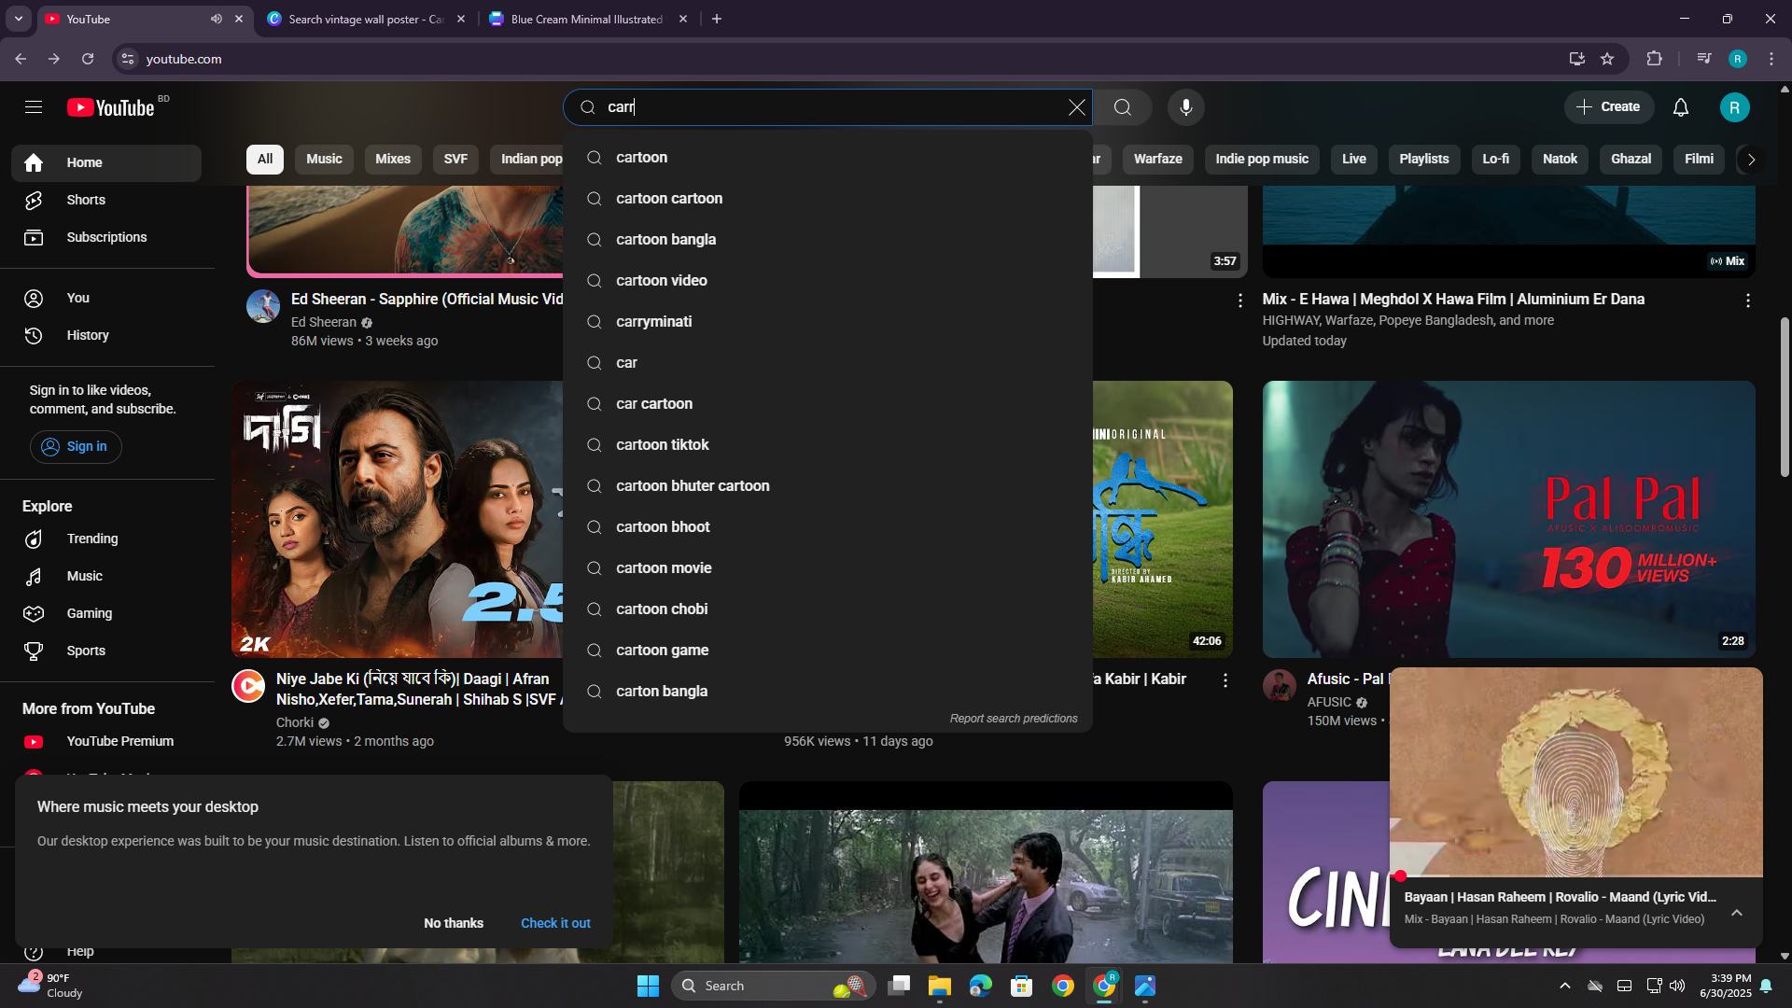Open the Chrome three-dot menu
This screenshot has height=1008, width=1792.
(x=1771, y=59)
